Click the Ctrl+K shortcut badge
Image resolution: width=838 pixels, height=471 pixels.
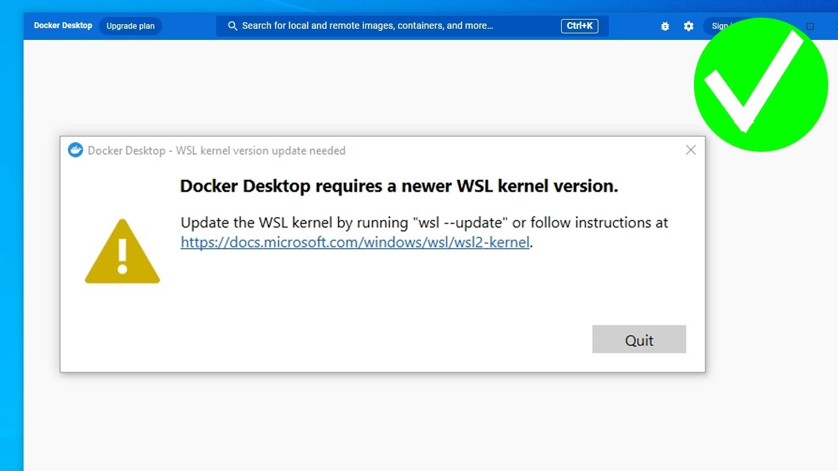[579, 26]
